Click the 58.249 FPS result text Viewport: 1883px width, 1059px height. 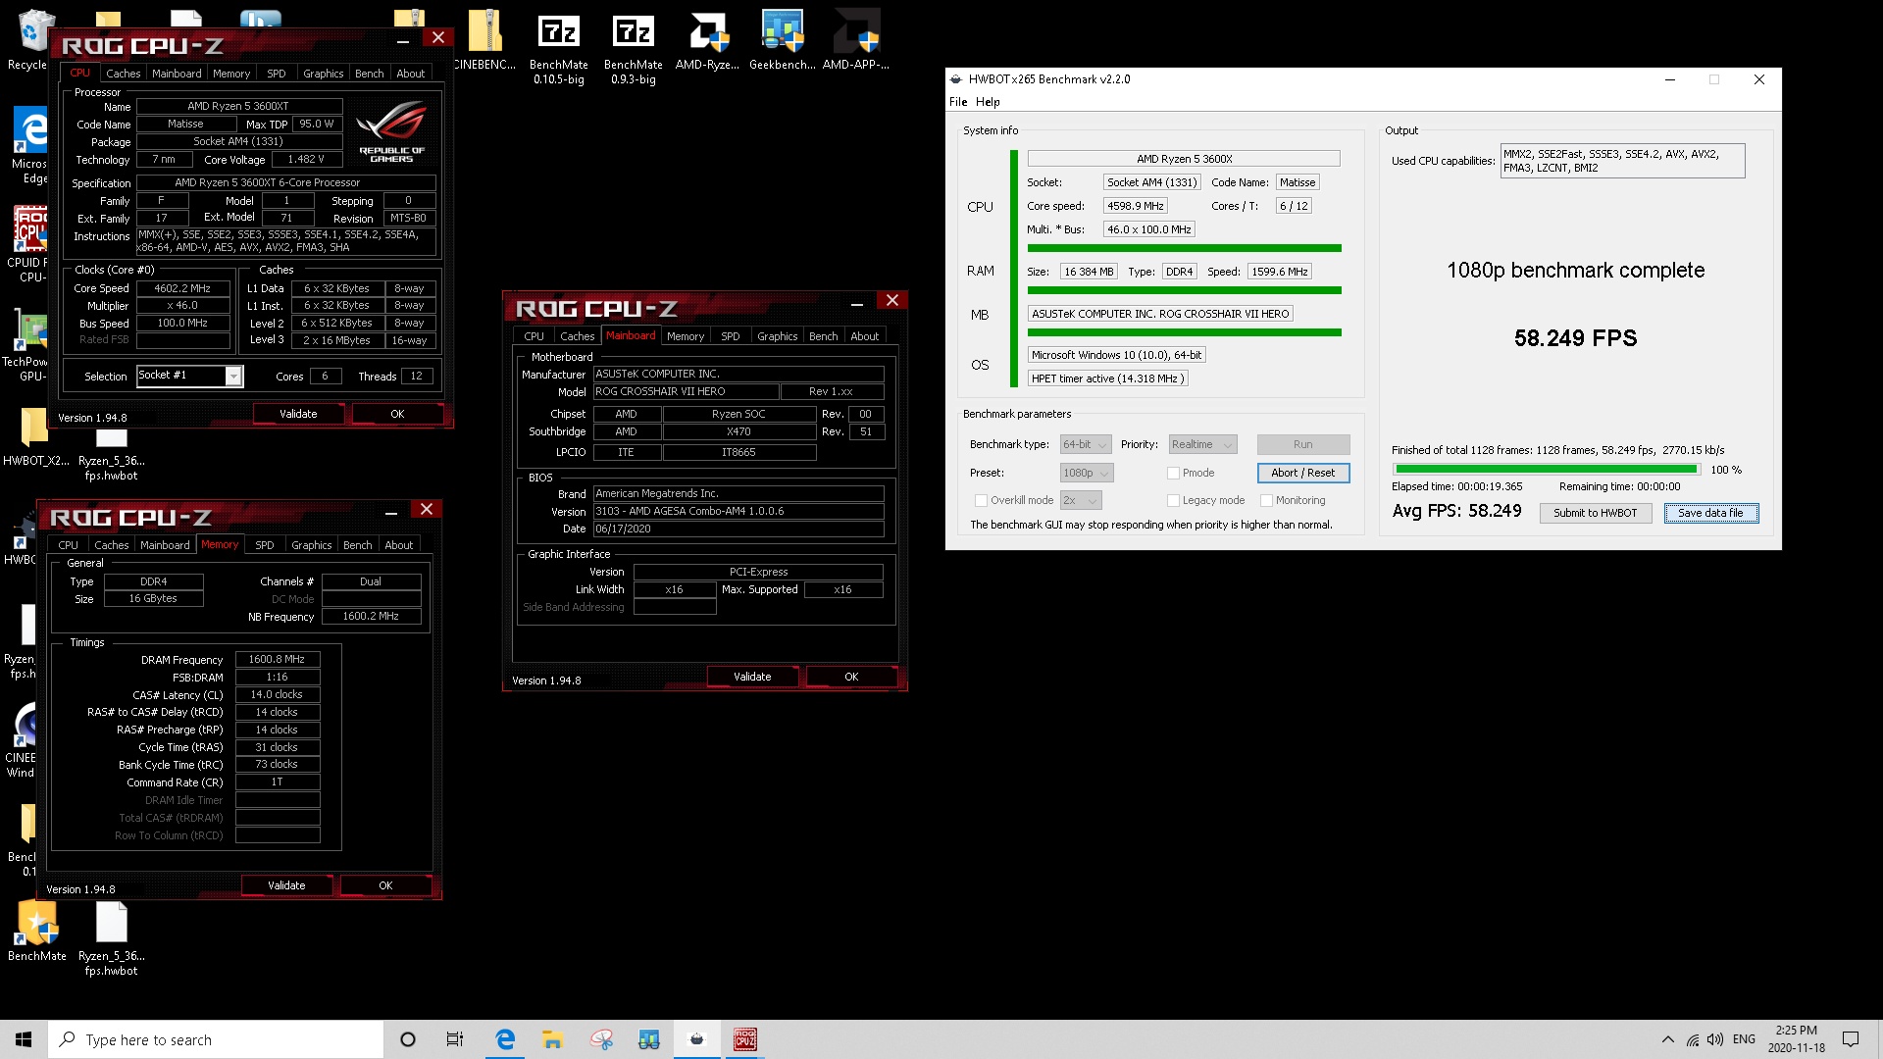click(x=1575, y=338)
